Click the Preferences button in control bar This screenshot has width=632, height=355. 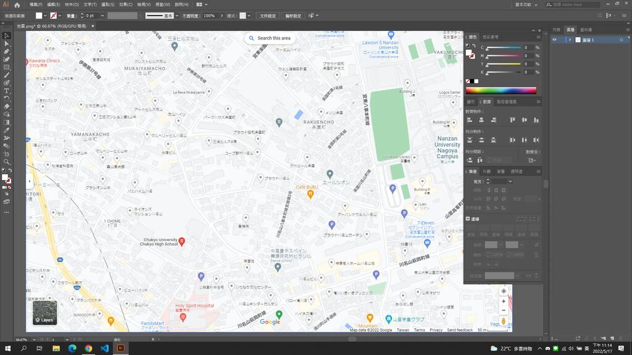click(293, 15)
